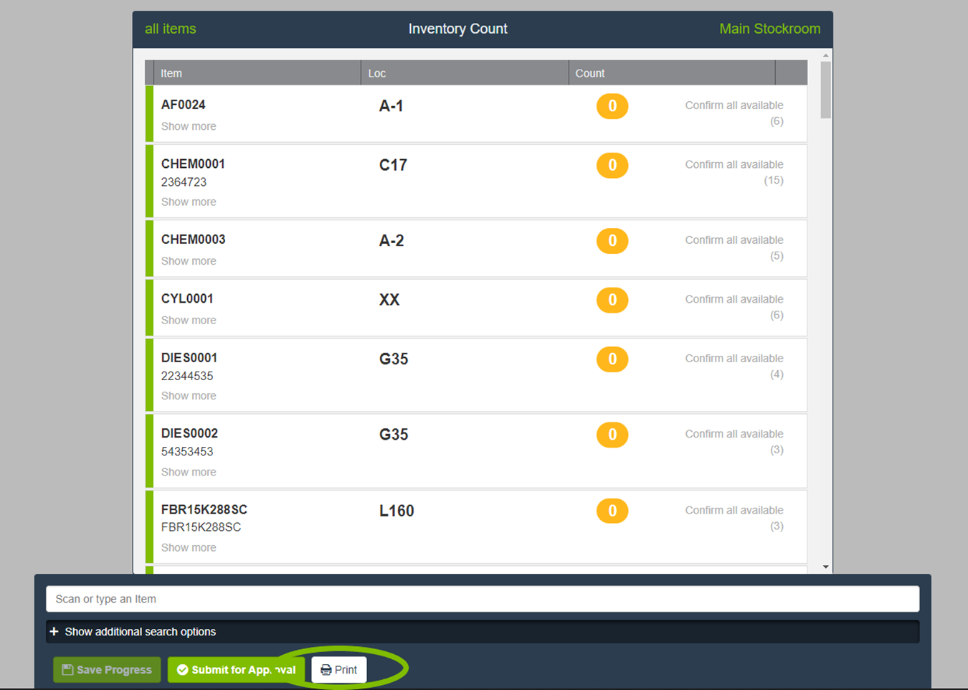
Task: Submit the count for approval
Action: point(235,670)
